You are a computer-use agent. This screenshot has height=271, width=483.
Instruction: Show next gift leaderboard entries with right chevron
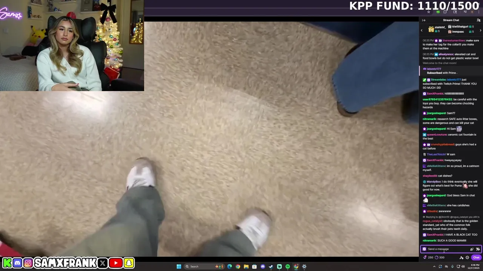(x=480, y=30)
